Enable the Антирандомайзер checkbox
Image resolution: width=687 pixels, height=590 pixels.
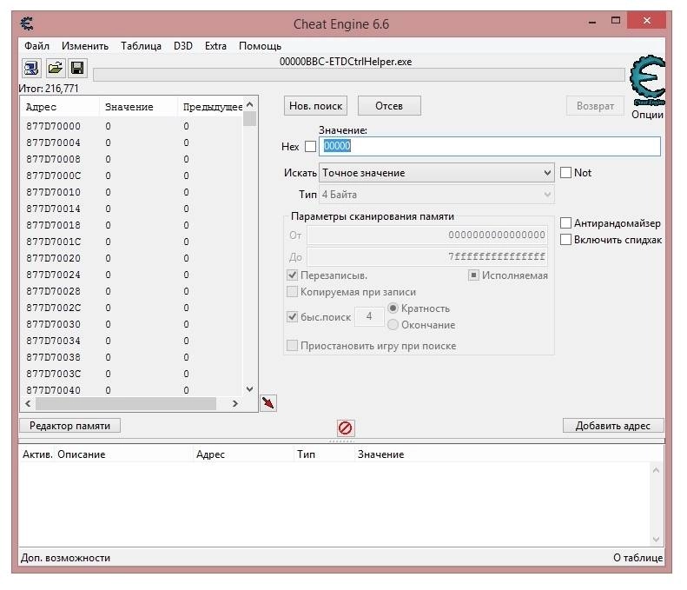point(565,223)
